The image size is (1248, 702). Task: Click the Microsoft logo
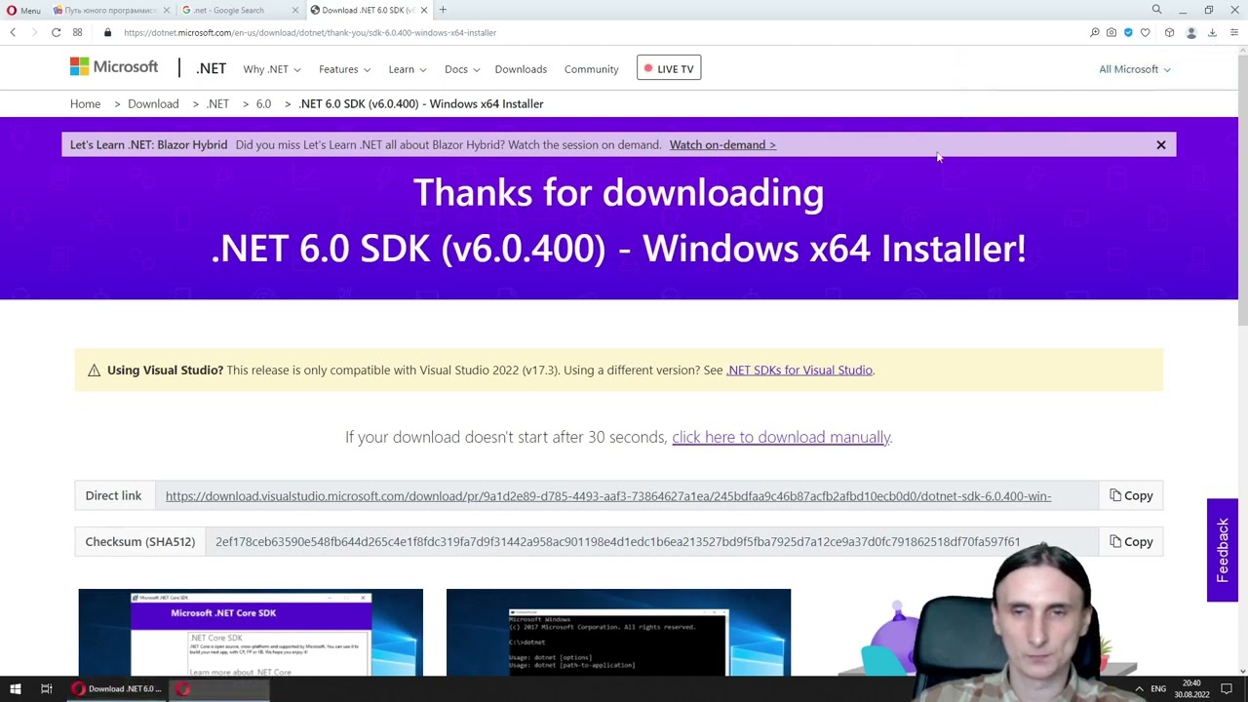(x=114, y=67)
